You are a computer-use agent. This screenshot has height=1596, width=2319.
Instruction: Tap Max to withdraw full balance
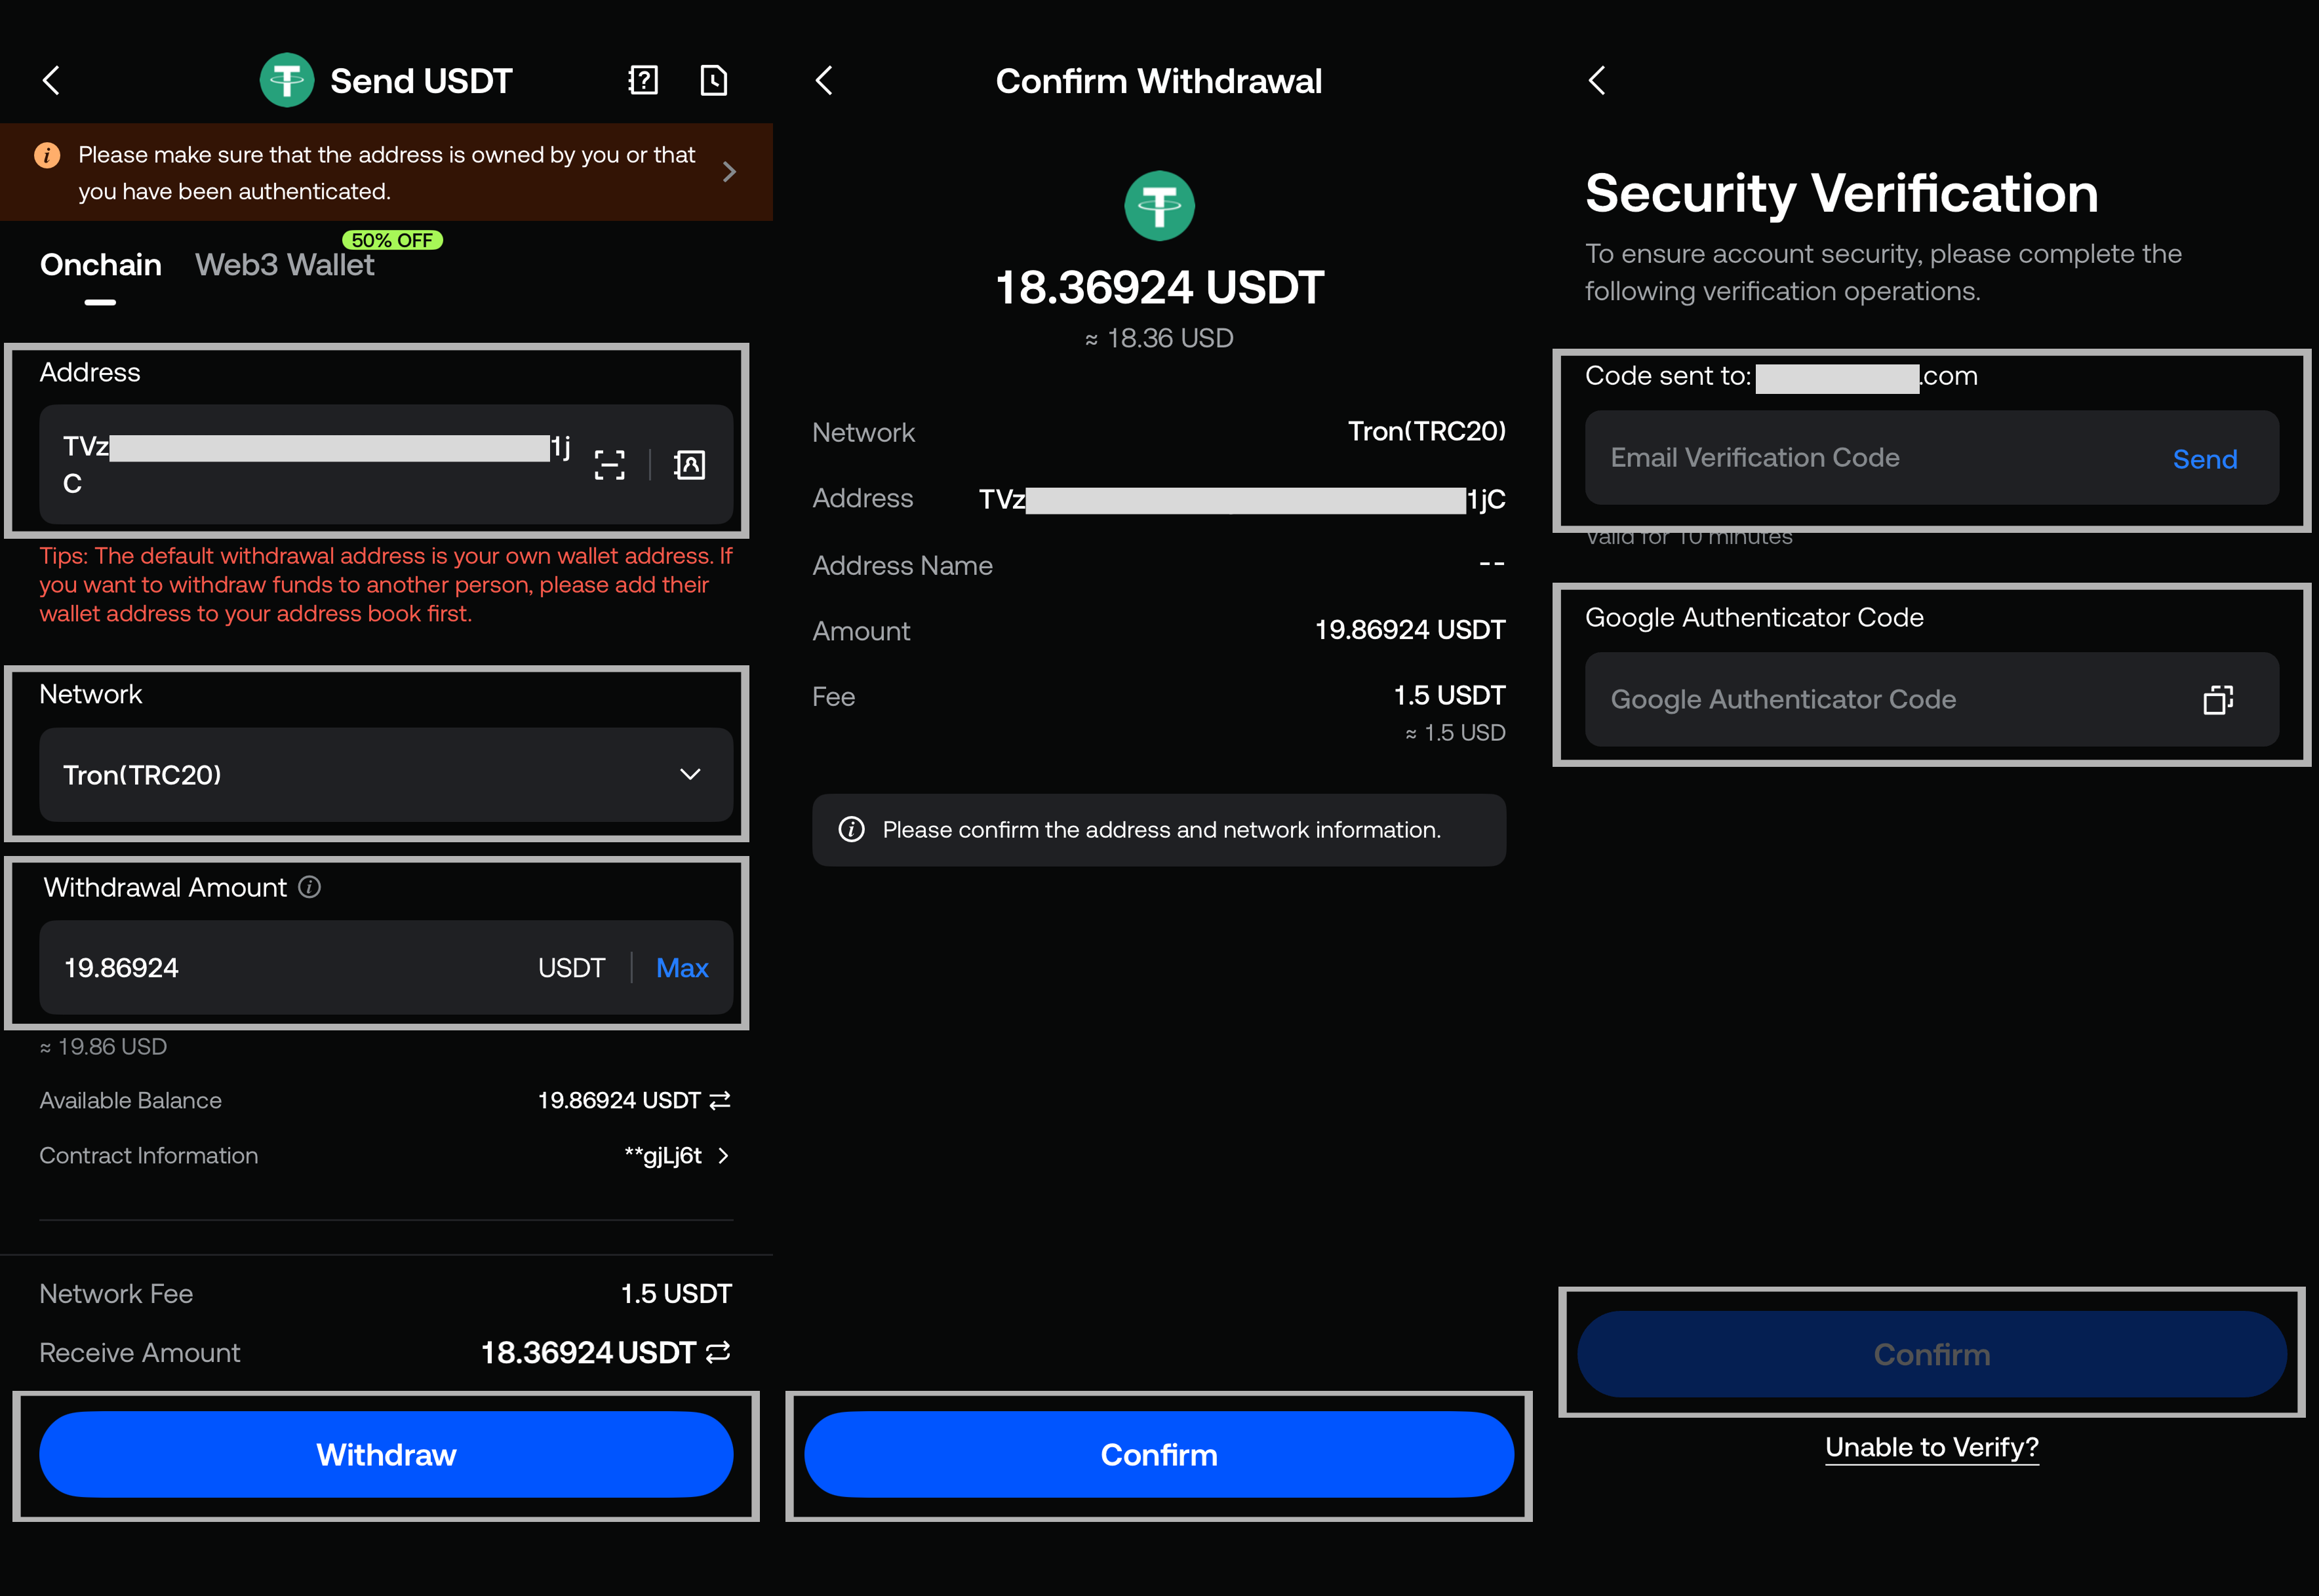point(682,968)
